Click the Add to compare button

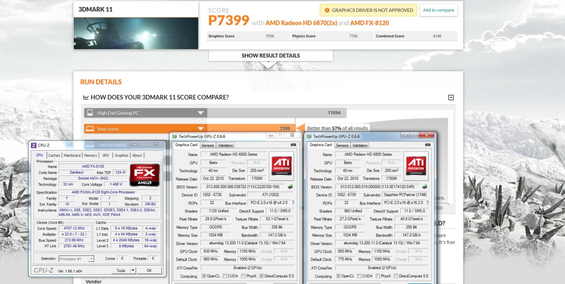point(438,10)
